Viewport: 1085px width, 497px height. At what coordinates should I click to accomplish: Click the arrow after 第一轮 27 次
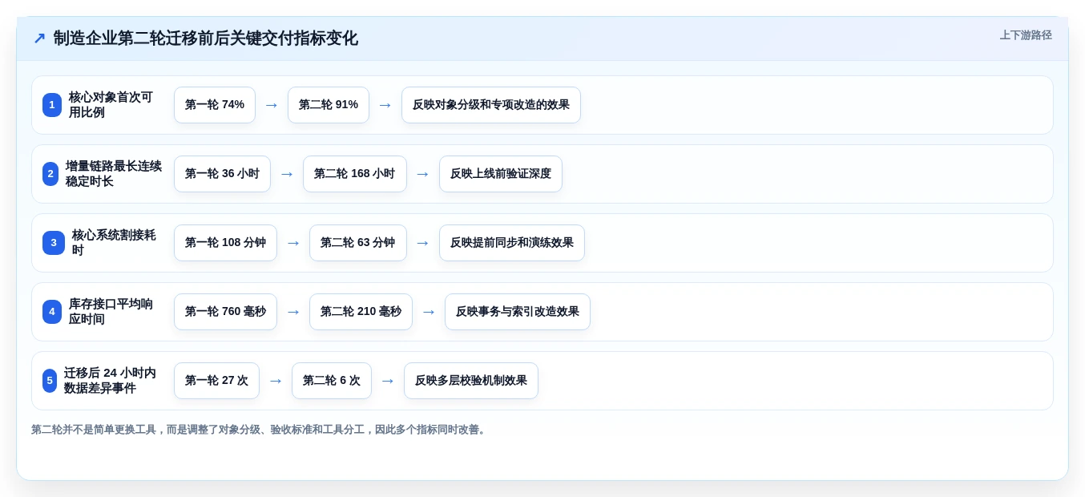[276, 381]
